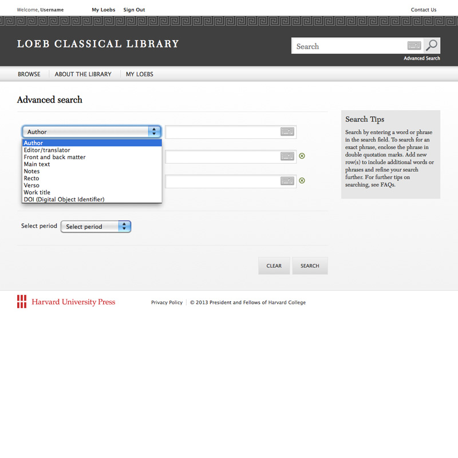Screen dimensions: 458x458
Task: Click the search magnifying glass icon
Action: [x=432, y=46]
